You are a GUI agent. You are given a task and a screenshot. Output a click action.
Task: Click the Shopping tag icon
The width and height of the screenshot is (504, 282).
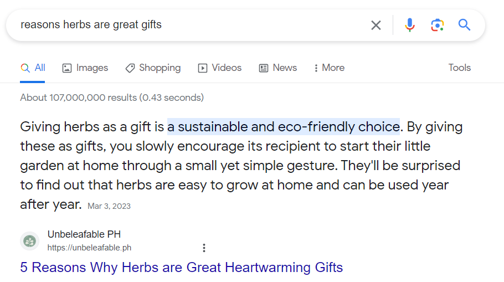(130, 68)
